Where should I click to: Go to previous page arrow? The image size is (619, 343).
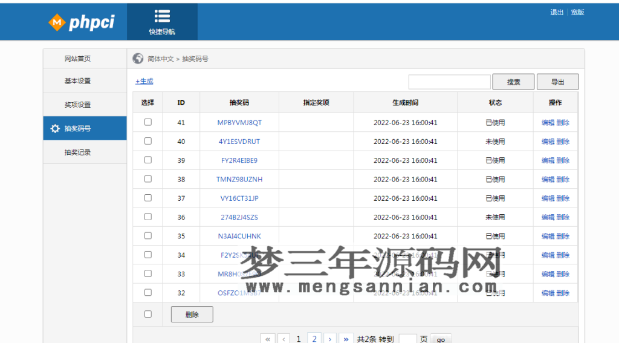click(284, 339)
